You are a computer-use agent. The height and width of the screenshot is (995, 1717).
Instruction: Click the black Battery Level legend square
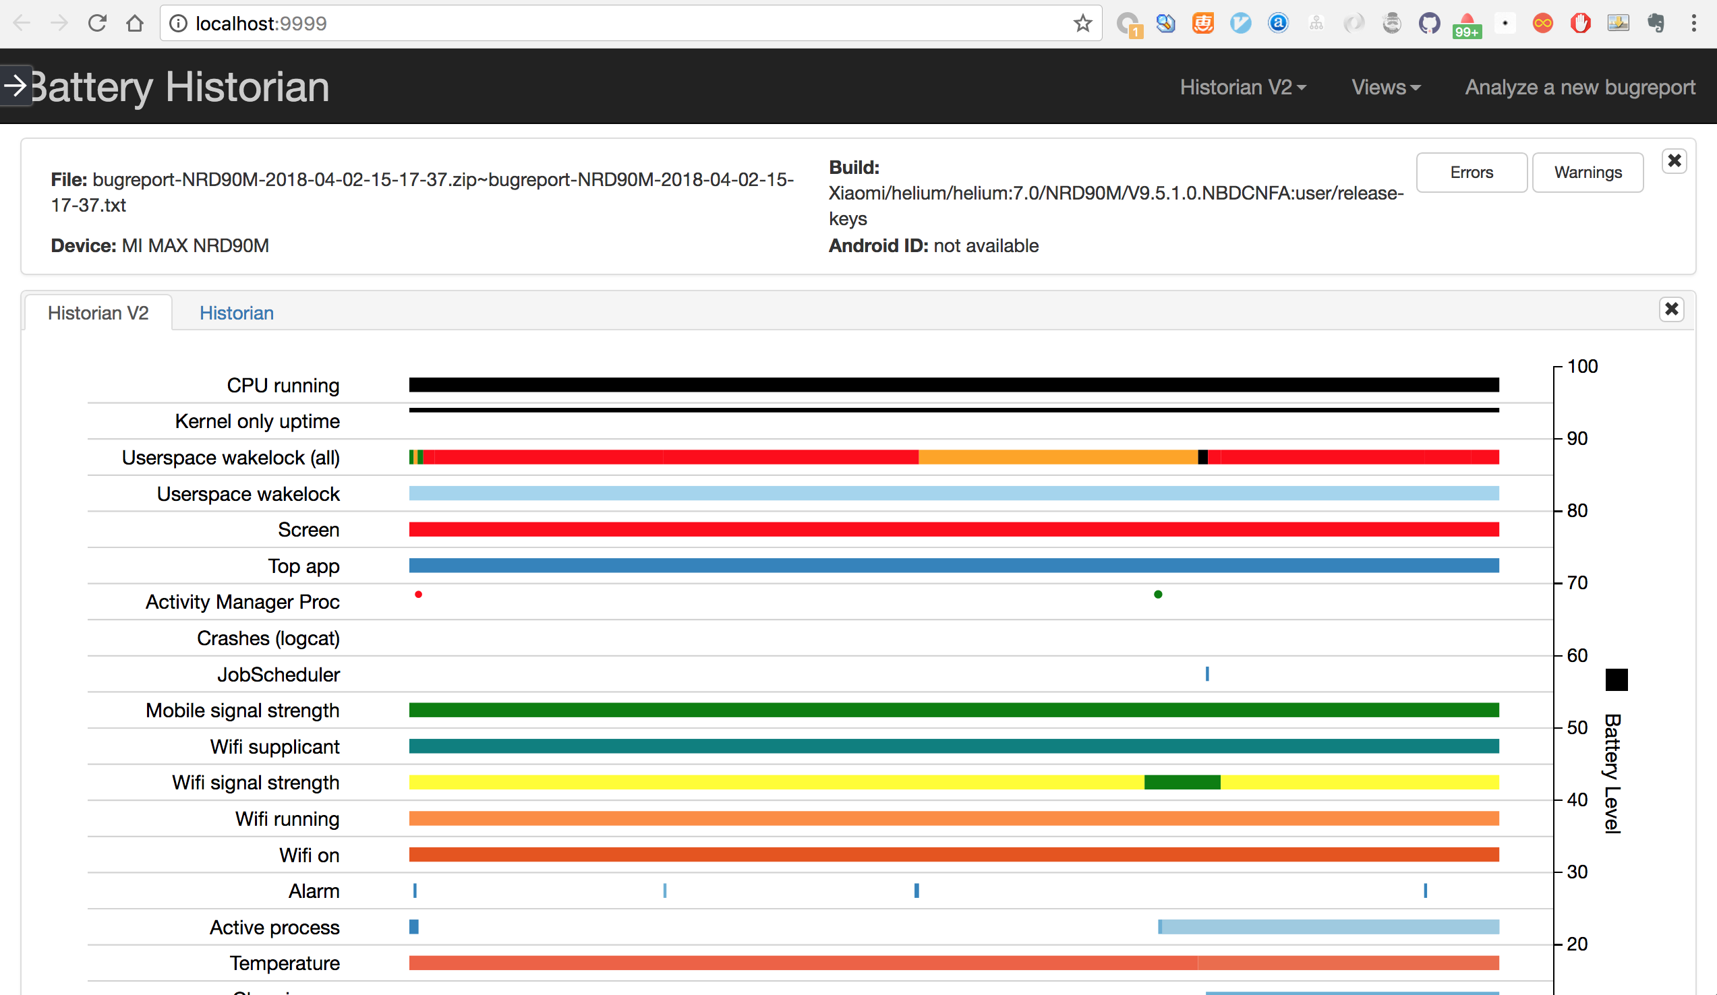point(1616,679)
